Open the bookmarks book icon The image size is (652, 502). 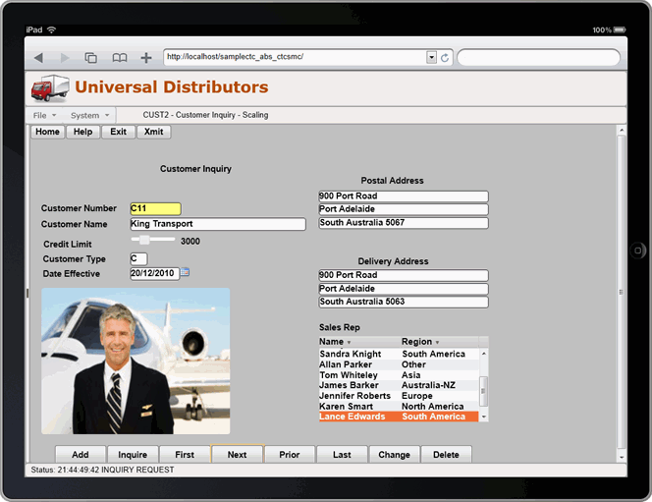coord(120,57)
